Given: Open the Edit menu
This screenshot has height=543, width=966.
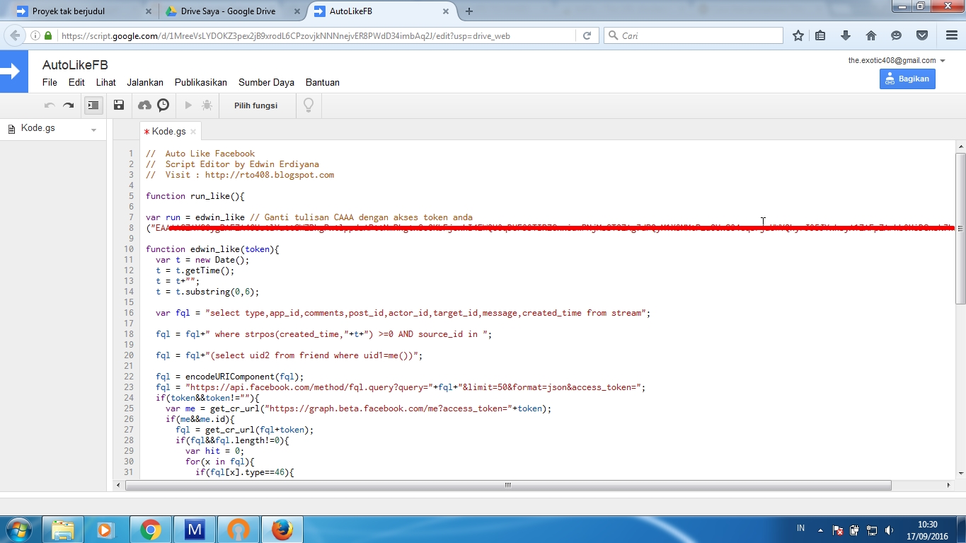Looking at the screenshot, I should (76, 82).
